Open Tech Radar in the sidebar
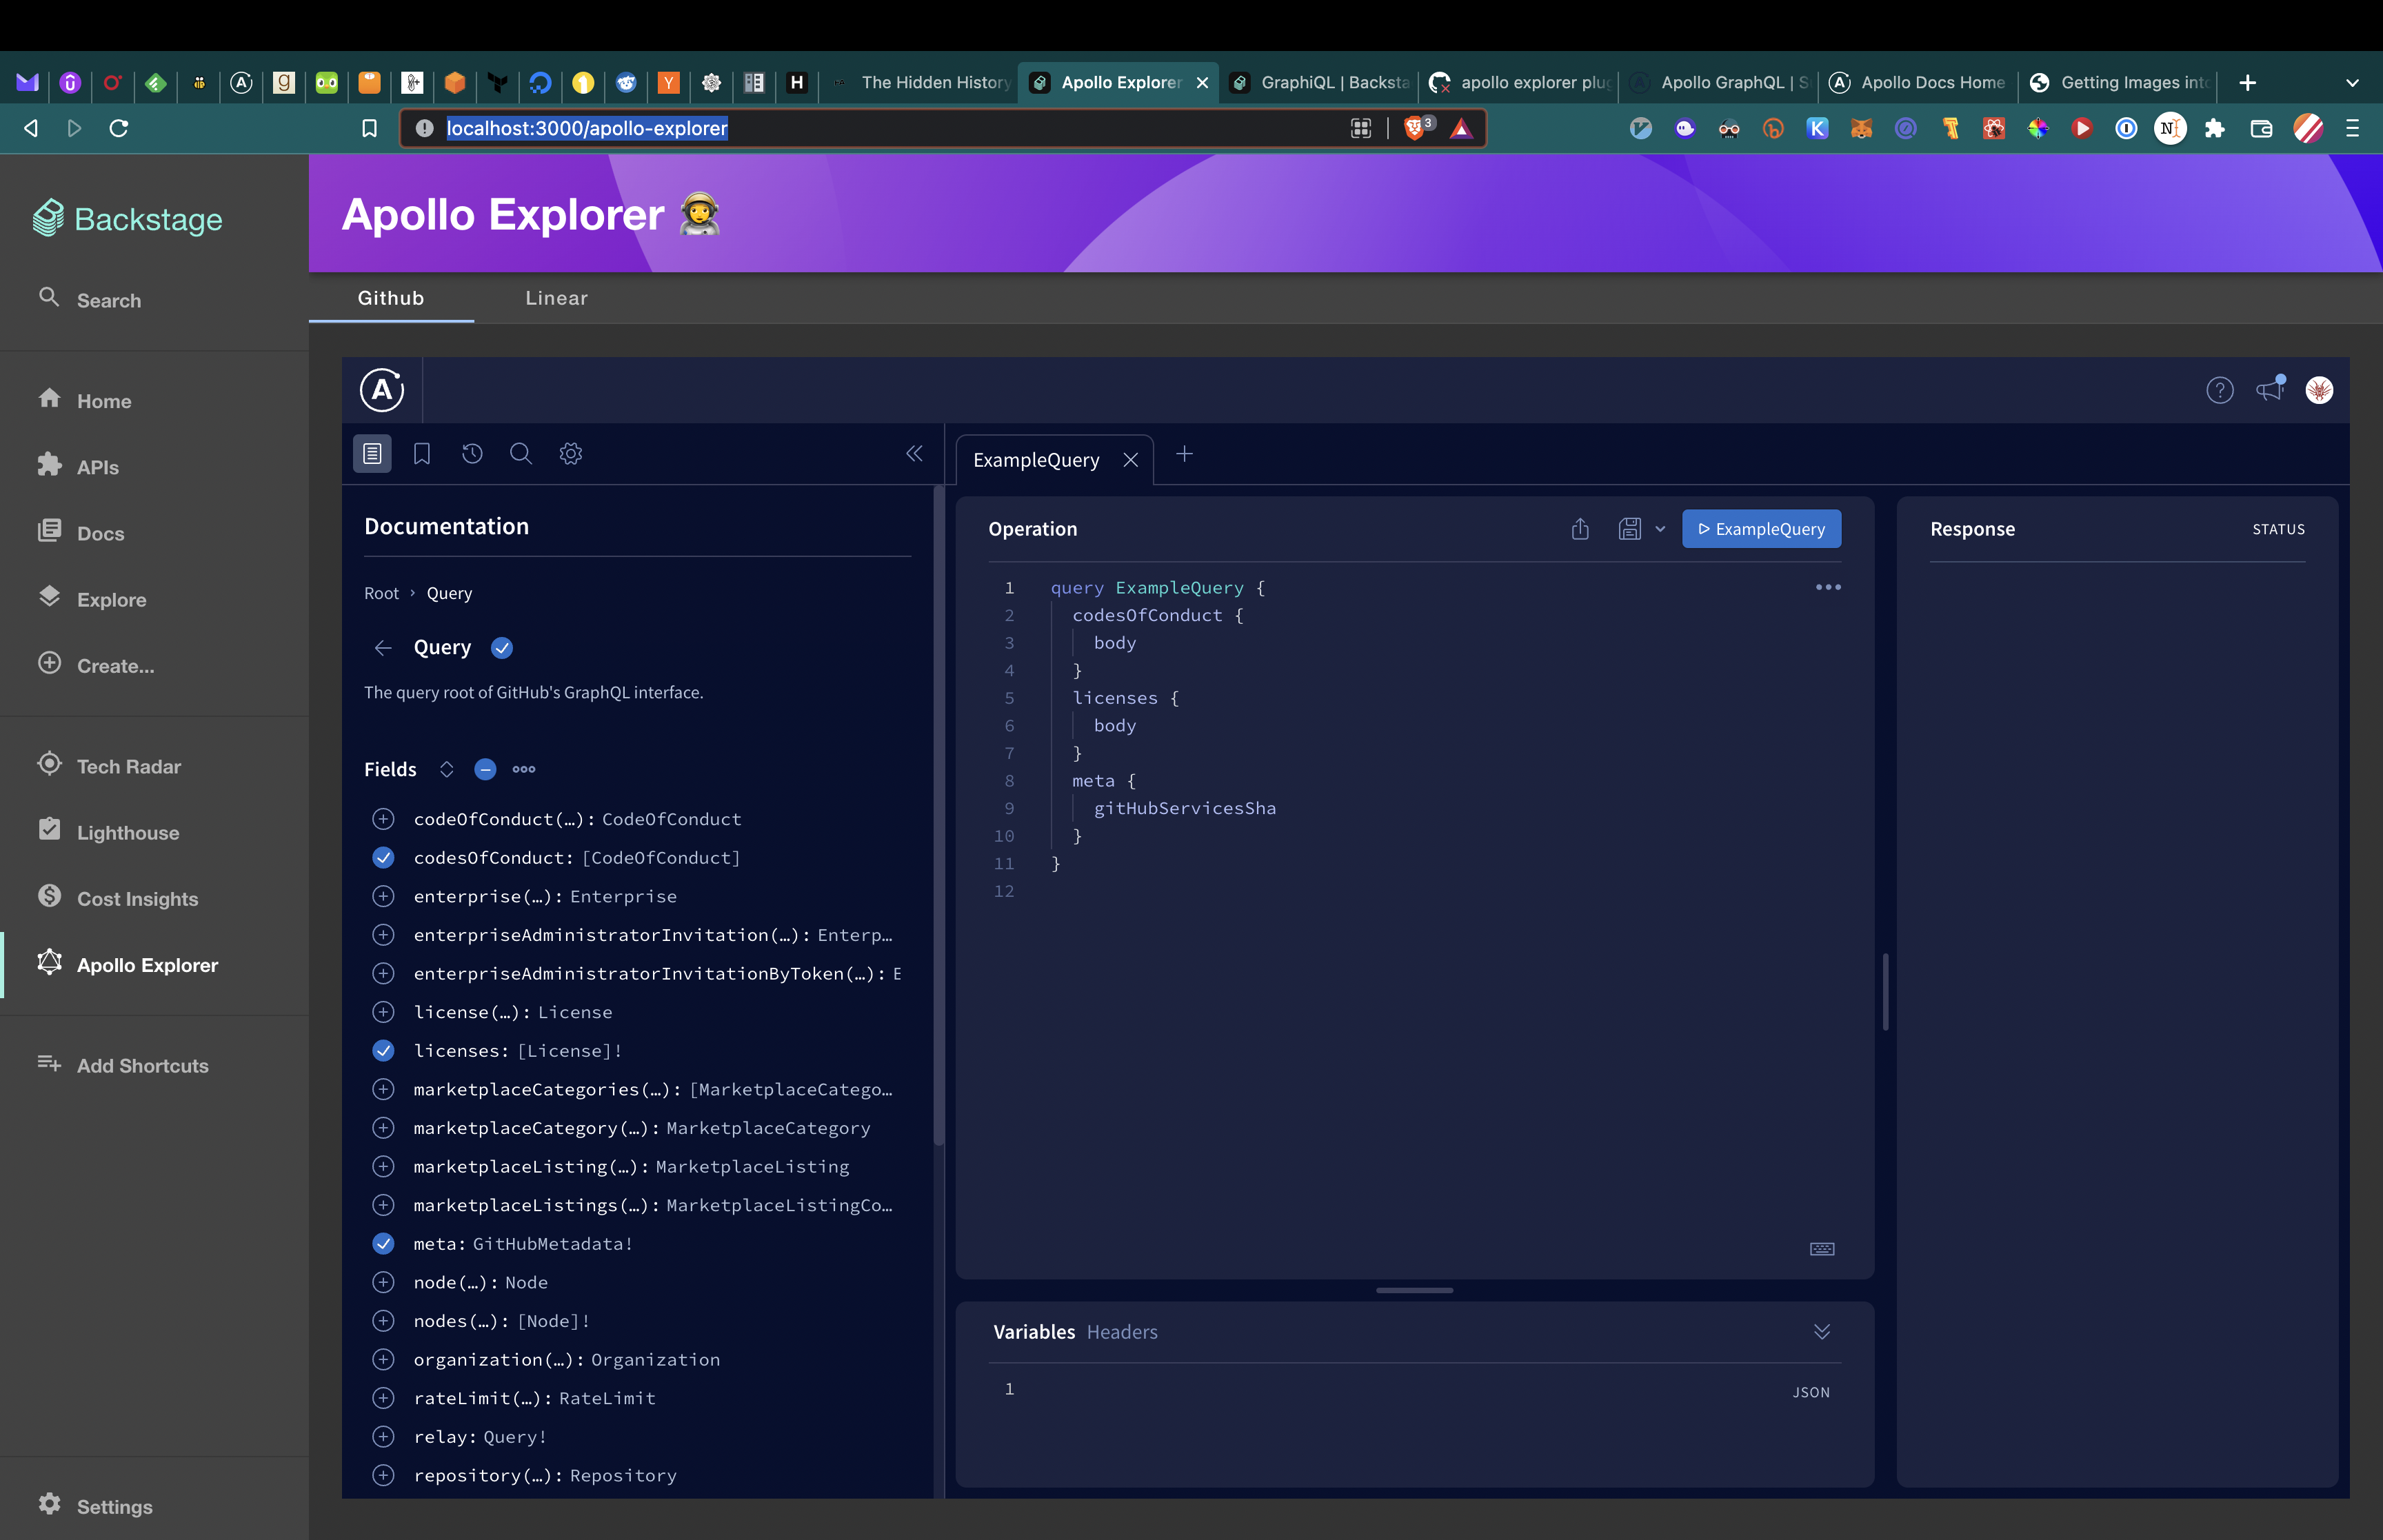Screen dimensions: 2383x1540 tap(128, 767)
